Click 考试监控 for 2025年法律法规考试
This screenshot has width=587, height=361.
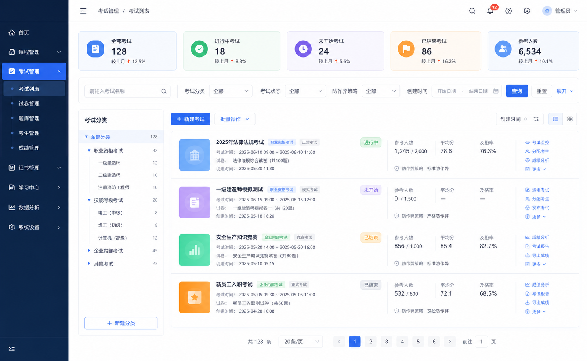[537, 142]
